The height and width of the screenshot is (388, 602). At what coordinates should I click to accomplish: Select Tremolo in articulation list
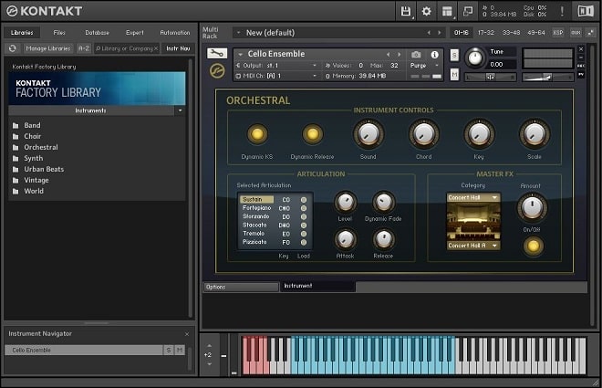[254, 234]
